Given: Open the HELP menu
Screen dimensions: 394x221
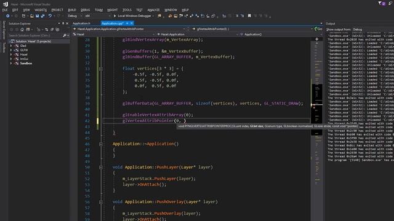Looking at the screenshot, I should click(x=185, y=10).
